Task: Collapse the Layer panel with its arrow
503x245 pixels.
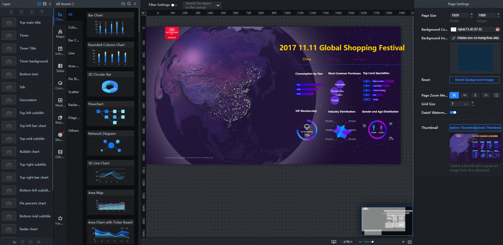Action: coord(50,4)
